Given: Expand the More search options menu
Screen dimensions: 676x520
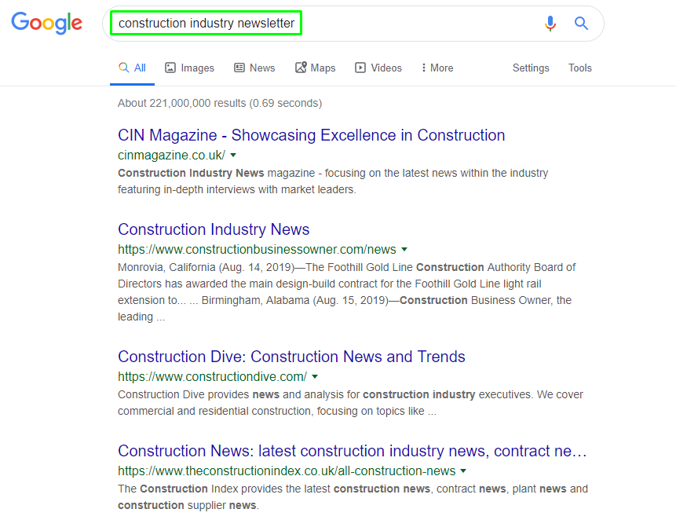Looking at the screenshot, I should coord(437,68).
